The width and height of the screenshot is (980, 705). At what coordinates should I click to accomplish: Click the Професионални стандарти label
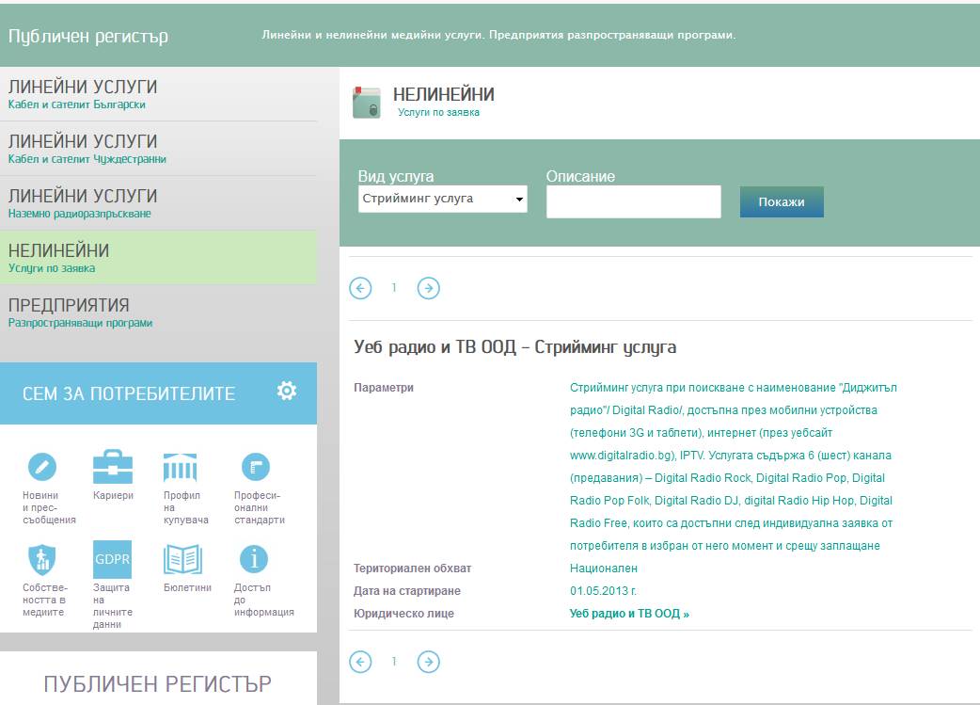[x=260, y=507]
